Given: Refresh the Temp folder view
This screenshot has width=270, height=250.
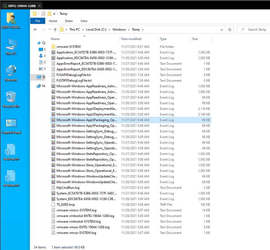Looking at the screenshot, I should (230, 30).
